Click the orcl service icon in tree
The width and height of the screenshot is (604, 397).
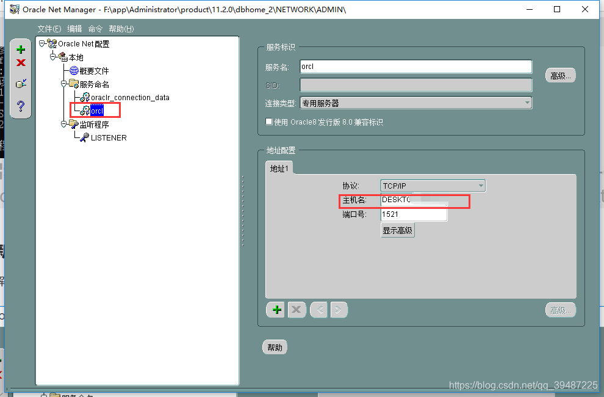pos(85,111)
